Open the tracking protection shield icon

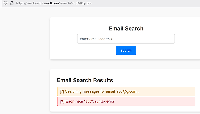tap(5, 3)
